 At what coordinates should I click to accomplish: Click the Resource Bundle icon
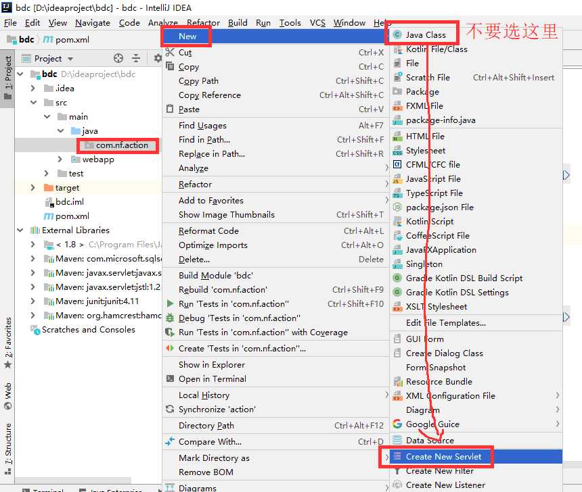398,381
